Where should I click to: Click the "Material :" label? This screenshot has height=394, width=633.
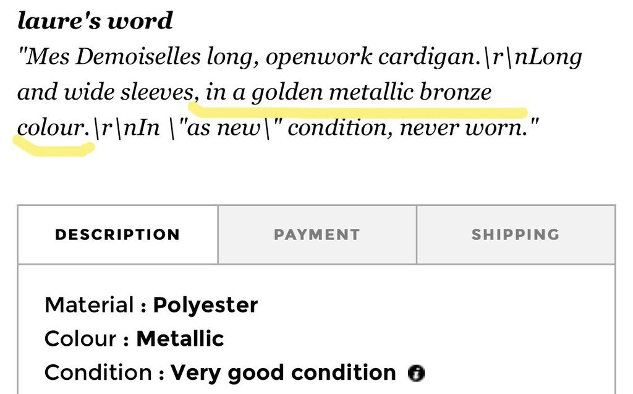96,305
